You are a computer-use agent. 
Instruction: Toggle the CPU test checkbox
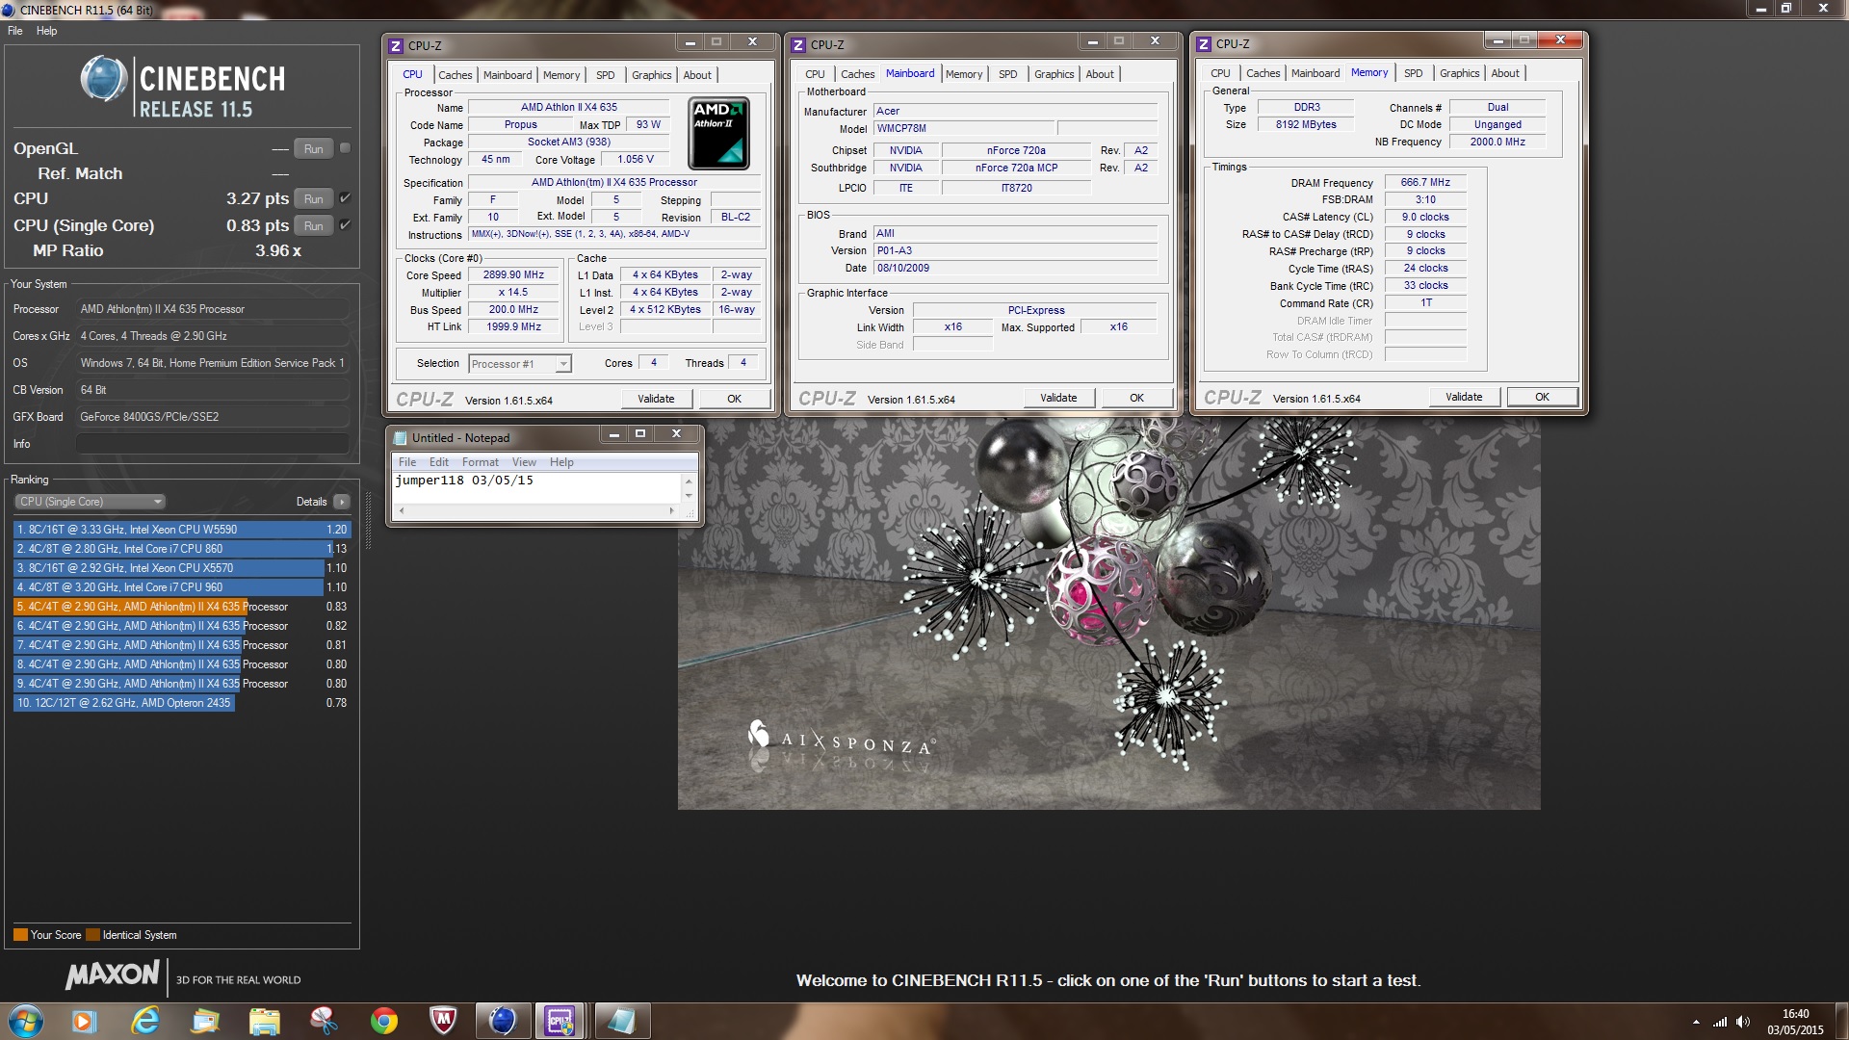[345, 198]
